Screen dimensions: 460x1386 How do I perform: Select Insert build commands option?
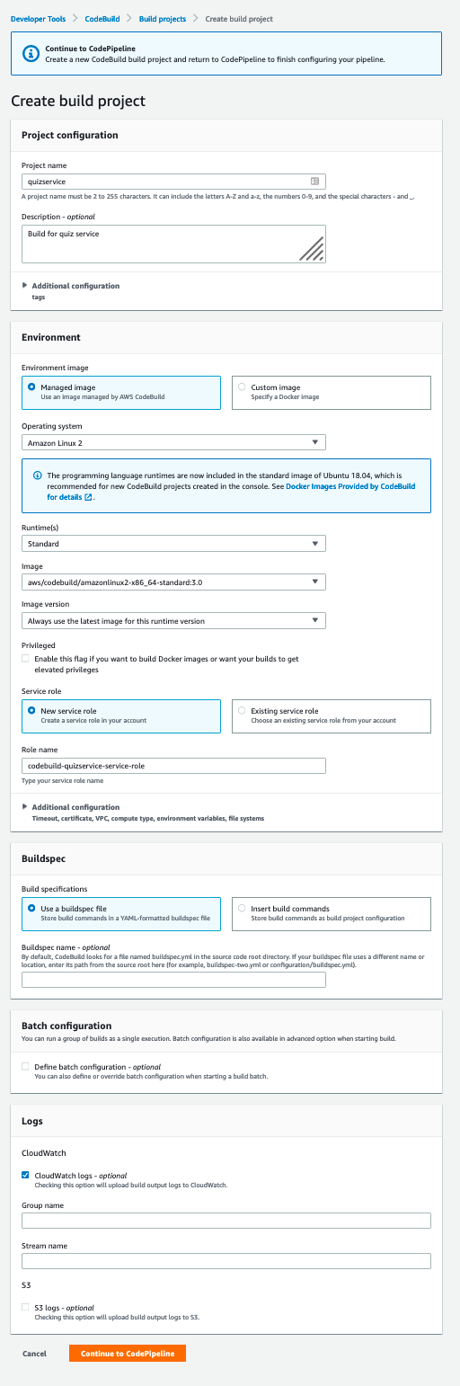242,908
